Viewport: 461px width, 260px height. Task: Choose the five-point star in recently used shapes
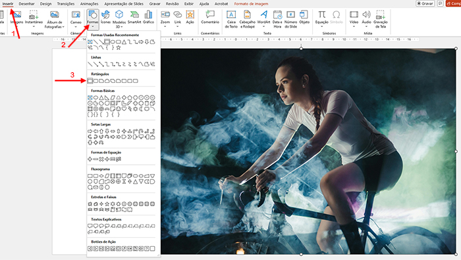[119, 48]
